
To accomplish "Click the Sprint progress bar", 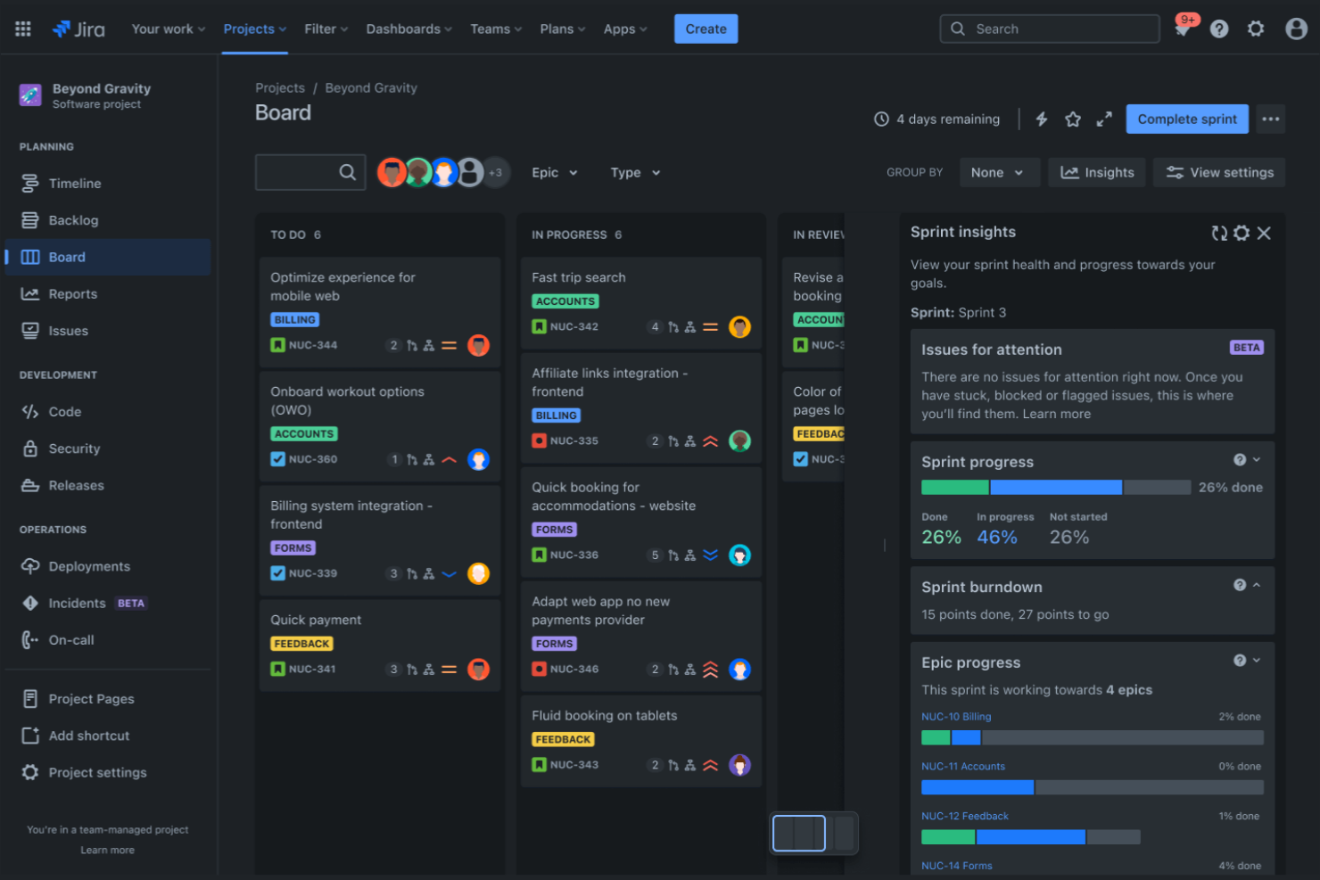I will tap(1056, 487).
